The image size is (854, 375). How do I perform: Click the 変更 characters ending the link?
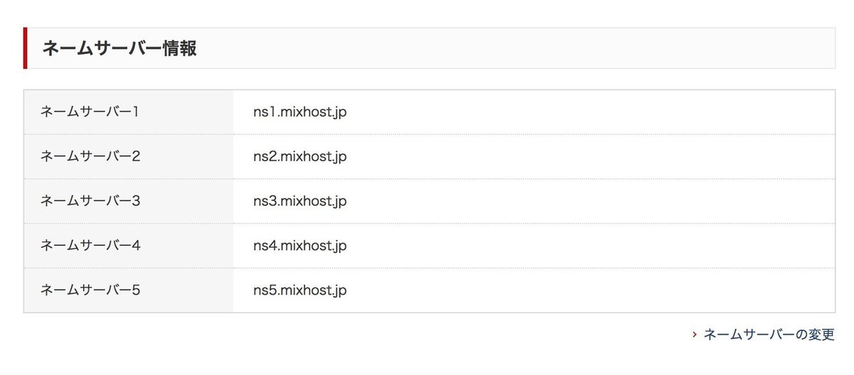tap(821, 335)
